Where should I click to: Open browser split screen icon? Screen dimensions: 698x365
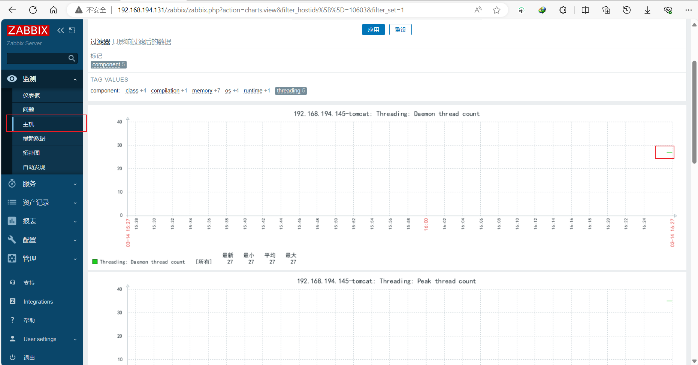pyautogui.click(x=585, y=10)
